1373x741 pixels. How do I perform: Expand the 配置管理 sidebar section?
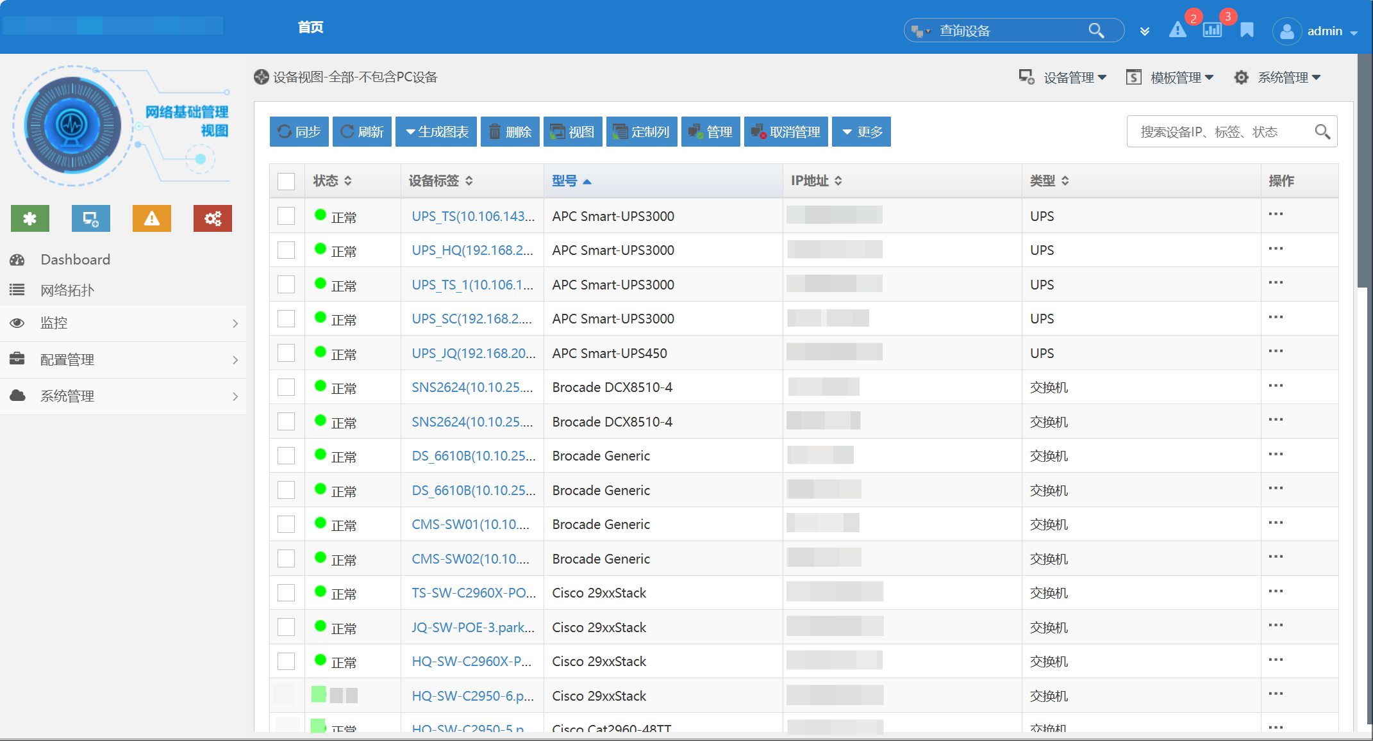123,359
